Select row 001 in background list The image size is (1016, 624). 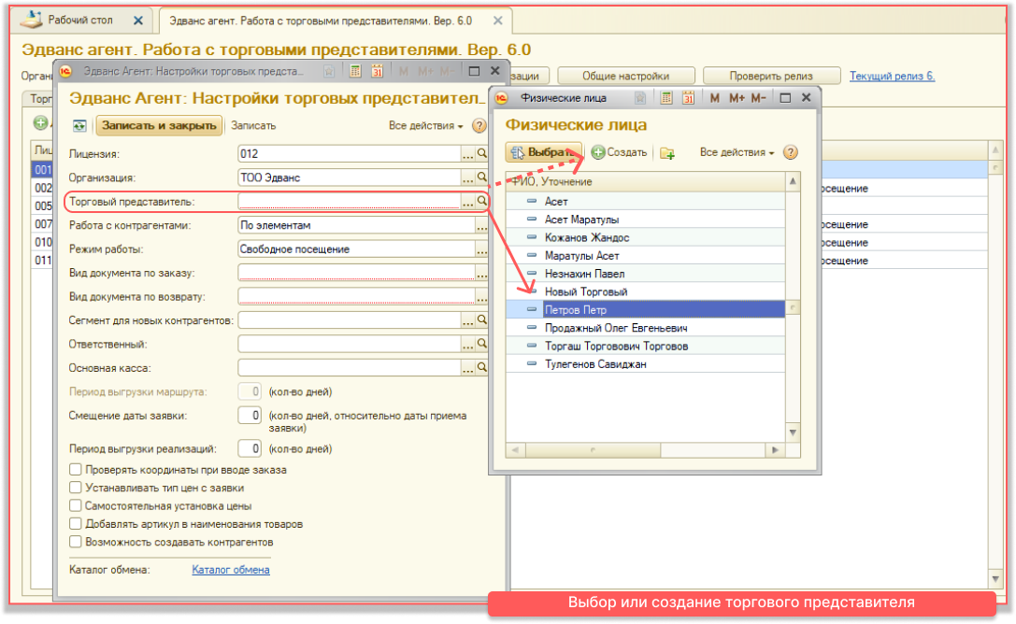pyautogui.click(x=43, y=170)
